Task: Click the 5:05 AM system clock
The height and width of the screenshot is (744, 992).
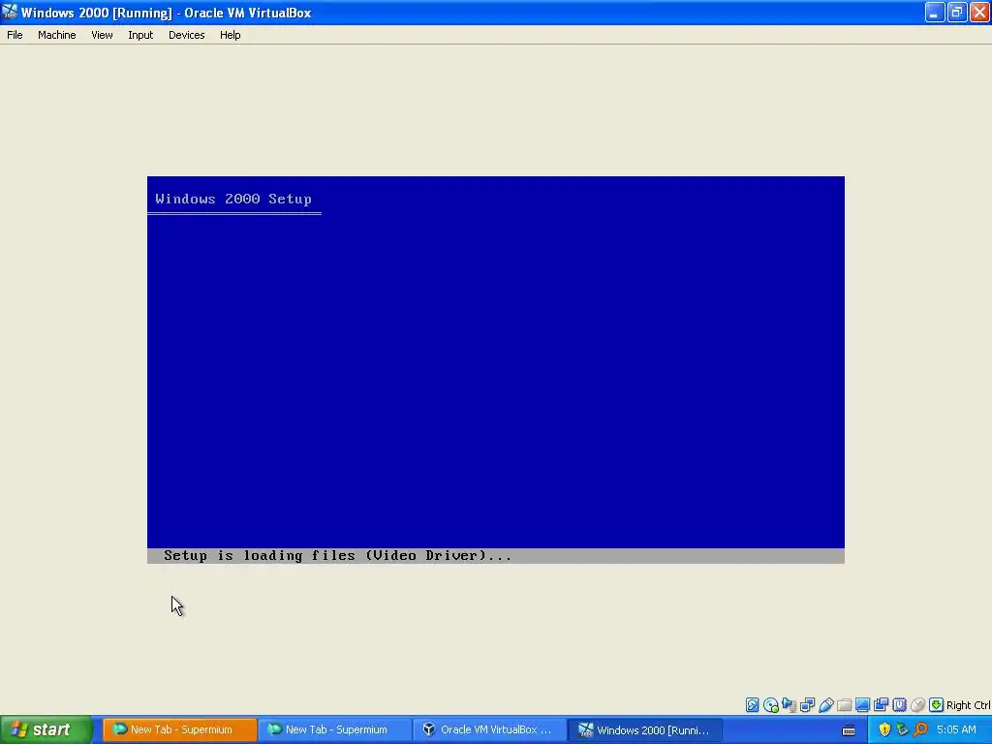Action: [956, 729]
